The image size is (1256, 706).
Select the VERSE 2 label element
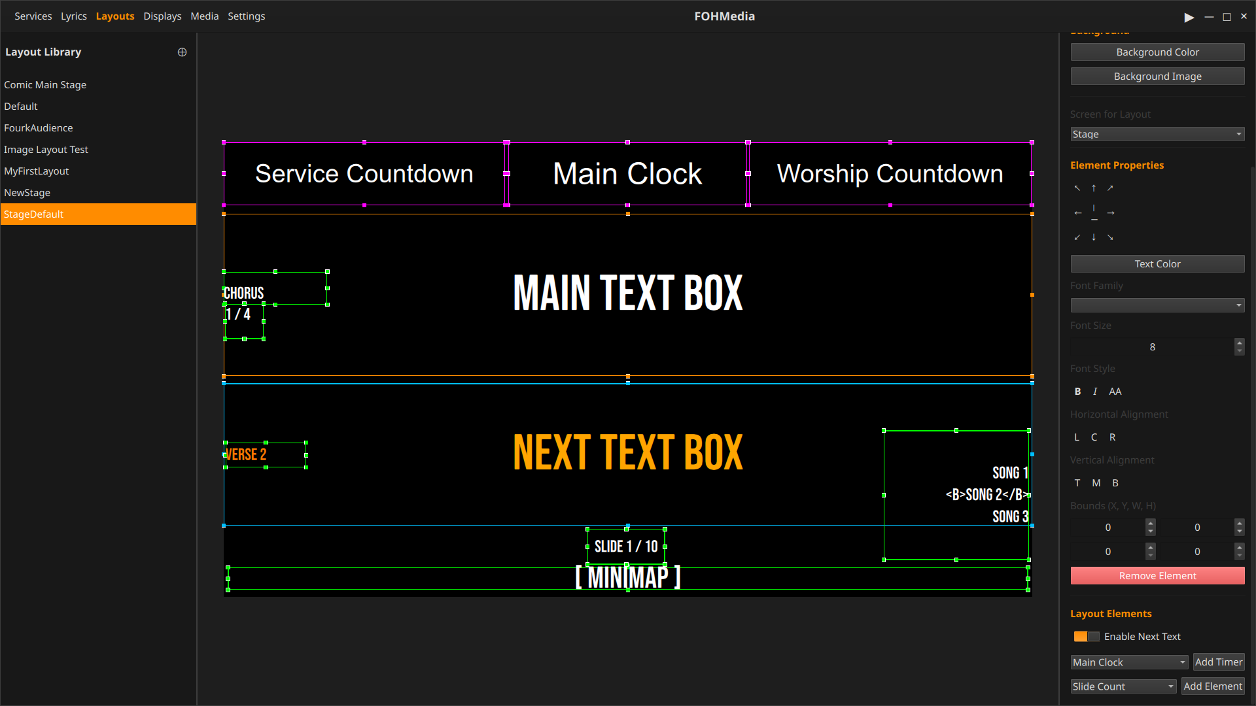[266, 455]
